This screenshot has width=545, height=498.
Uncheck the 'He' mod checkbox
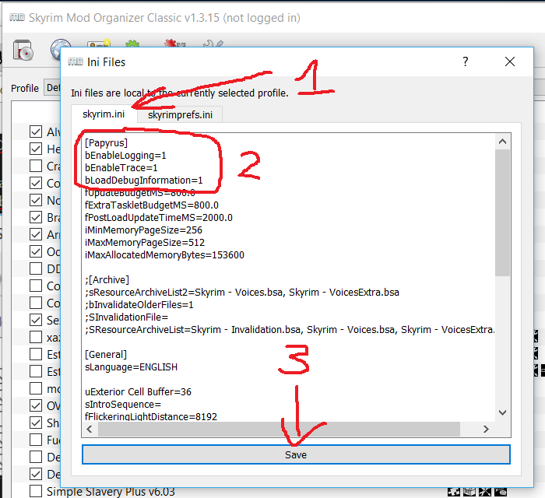(36, 149)
